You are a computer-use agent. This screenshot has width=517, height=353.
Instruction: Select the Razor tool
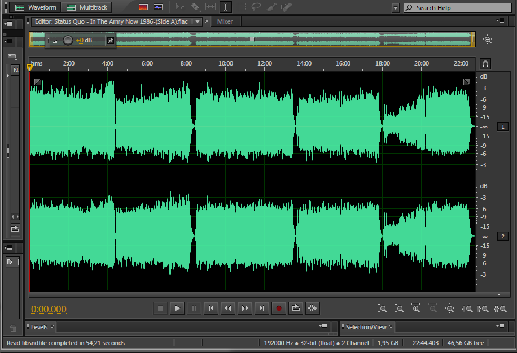(x=195, y=7)
